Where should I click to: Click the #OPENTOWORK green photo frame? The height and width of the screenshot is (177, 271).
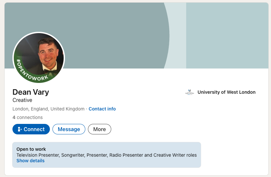pyautogui.click(x=31, y=76)
